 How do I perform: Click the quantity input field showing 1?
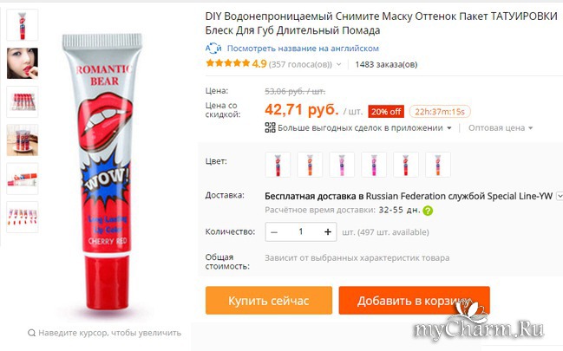[x=301, y=232]
